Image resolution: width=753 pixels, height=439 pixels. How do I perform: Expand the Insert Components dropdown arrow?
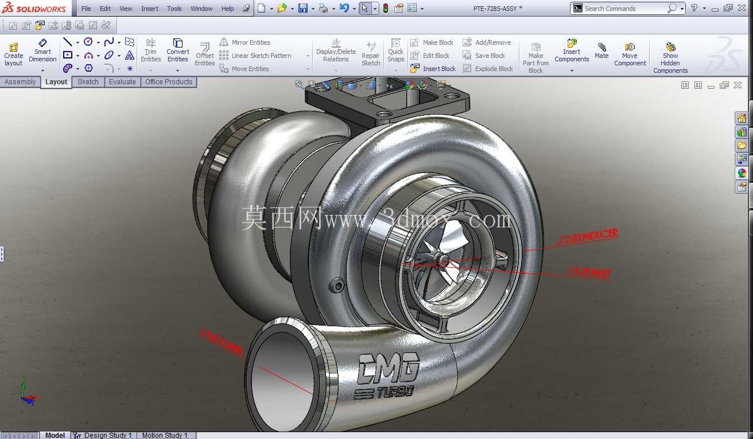coord(572,70)
